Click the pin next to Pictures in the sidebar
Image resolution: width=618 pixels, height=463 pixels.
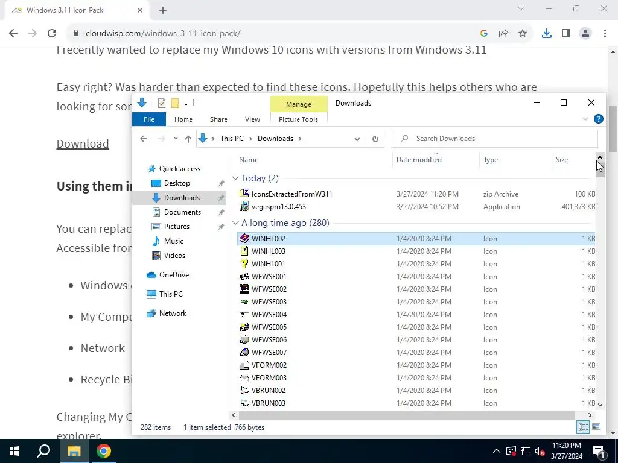coord(221,227)
